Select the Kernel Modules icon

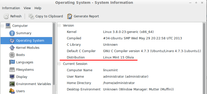(12, 48)
